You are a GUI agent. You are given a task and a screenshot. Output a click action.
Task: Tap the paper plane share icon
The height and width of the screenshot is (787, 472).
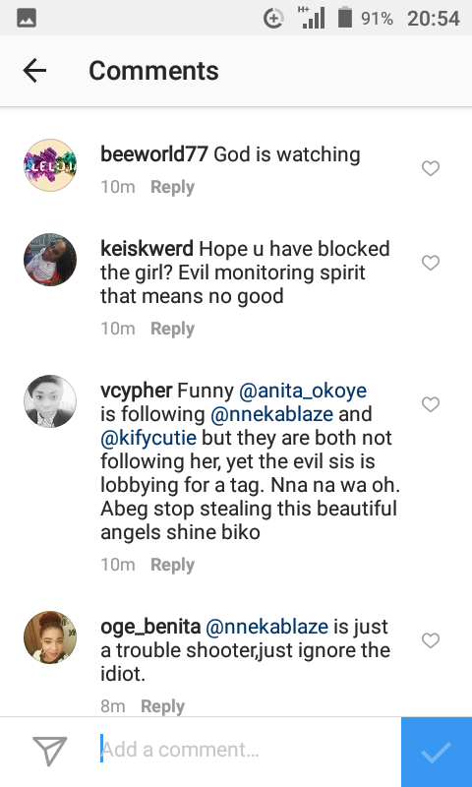point(49,751)
